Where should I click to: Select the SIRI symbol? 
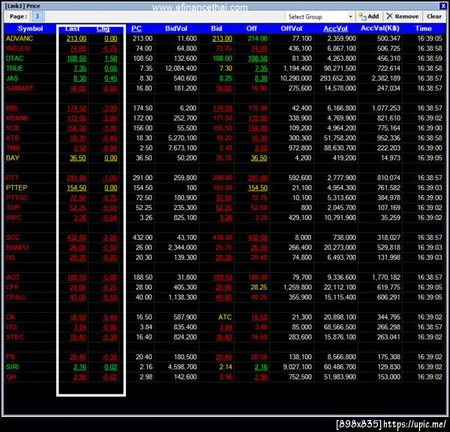point(12,367)
